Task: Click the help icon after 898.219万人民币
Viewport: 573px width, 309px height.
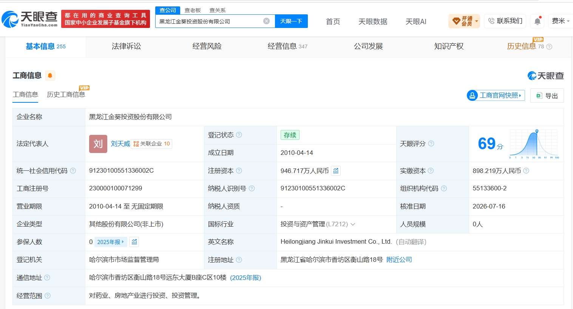Action: coord(526,171)
